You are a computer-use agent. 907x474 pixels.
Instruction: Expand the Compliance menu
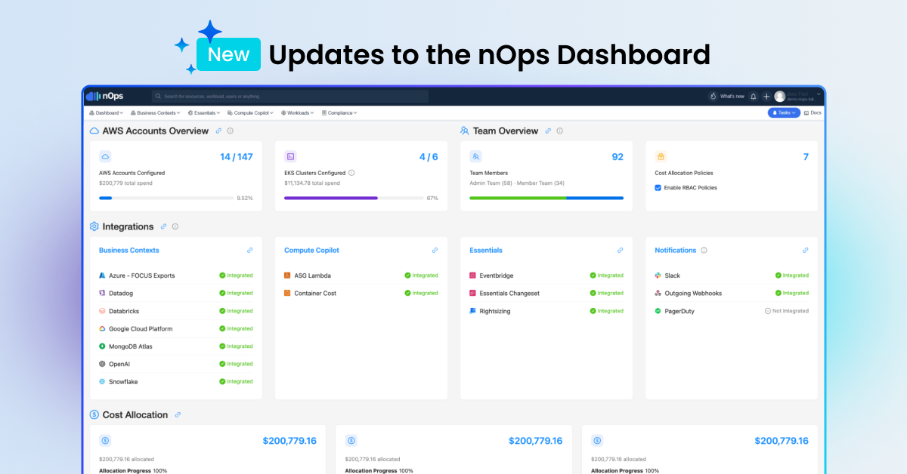pos(339,112)
